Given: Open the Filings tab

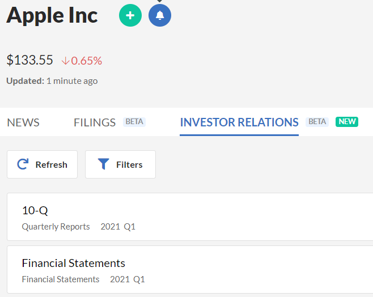Looking at the screenshot, I should 95,122.
